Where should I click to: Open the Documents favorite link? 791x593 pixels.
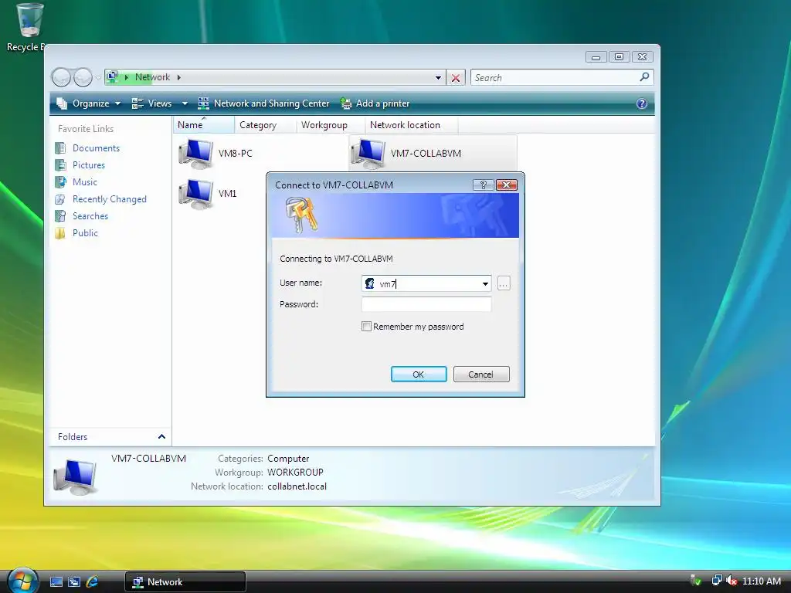[x=96, y=148]
